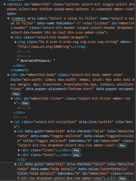The width and height of the screenshot is (136, 181).
Task: Collapse the select-kit-collection ul node
Action: tap(12, 122)
